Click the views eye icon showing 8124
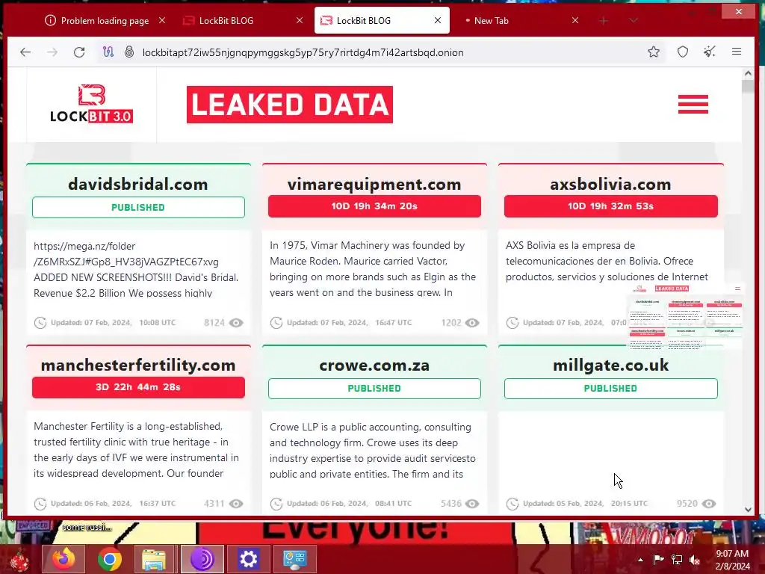The image size is (765, 574). point(236,323)
